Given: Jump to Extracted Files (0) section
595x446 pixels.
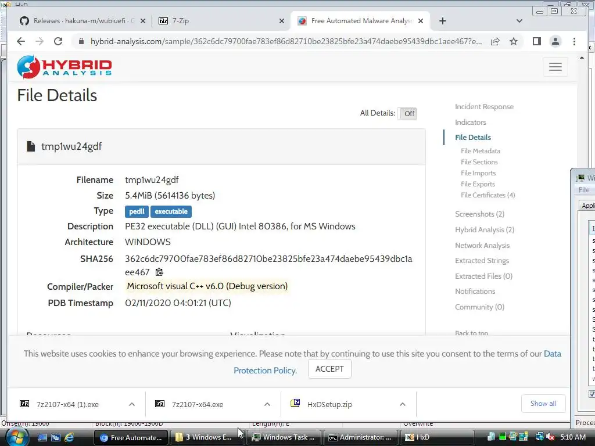Looking at the screenshot, I should (x=484, y=276).
